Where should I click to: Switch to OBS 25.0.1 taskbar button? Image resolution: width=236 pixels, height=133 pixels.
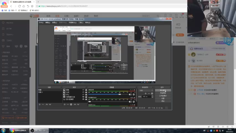click(39, 130)
